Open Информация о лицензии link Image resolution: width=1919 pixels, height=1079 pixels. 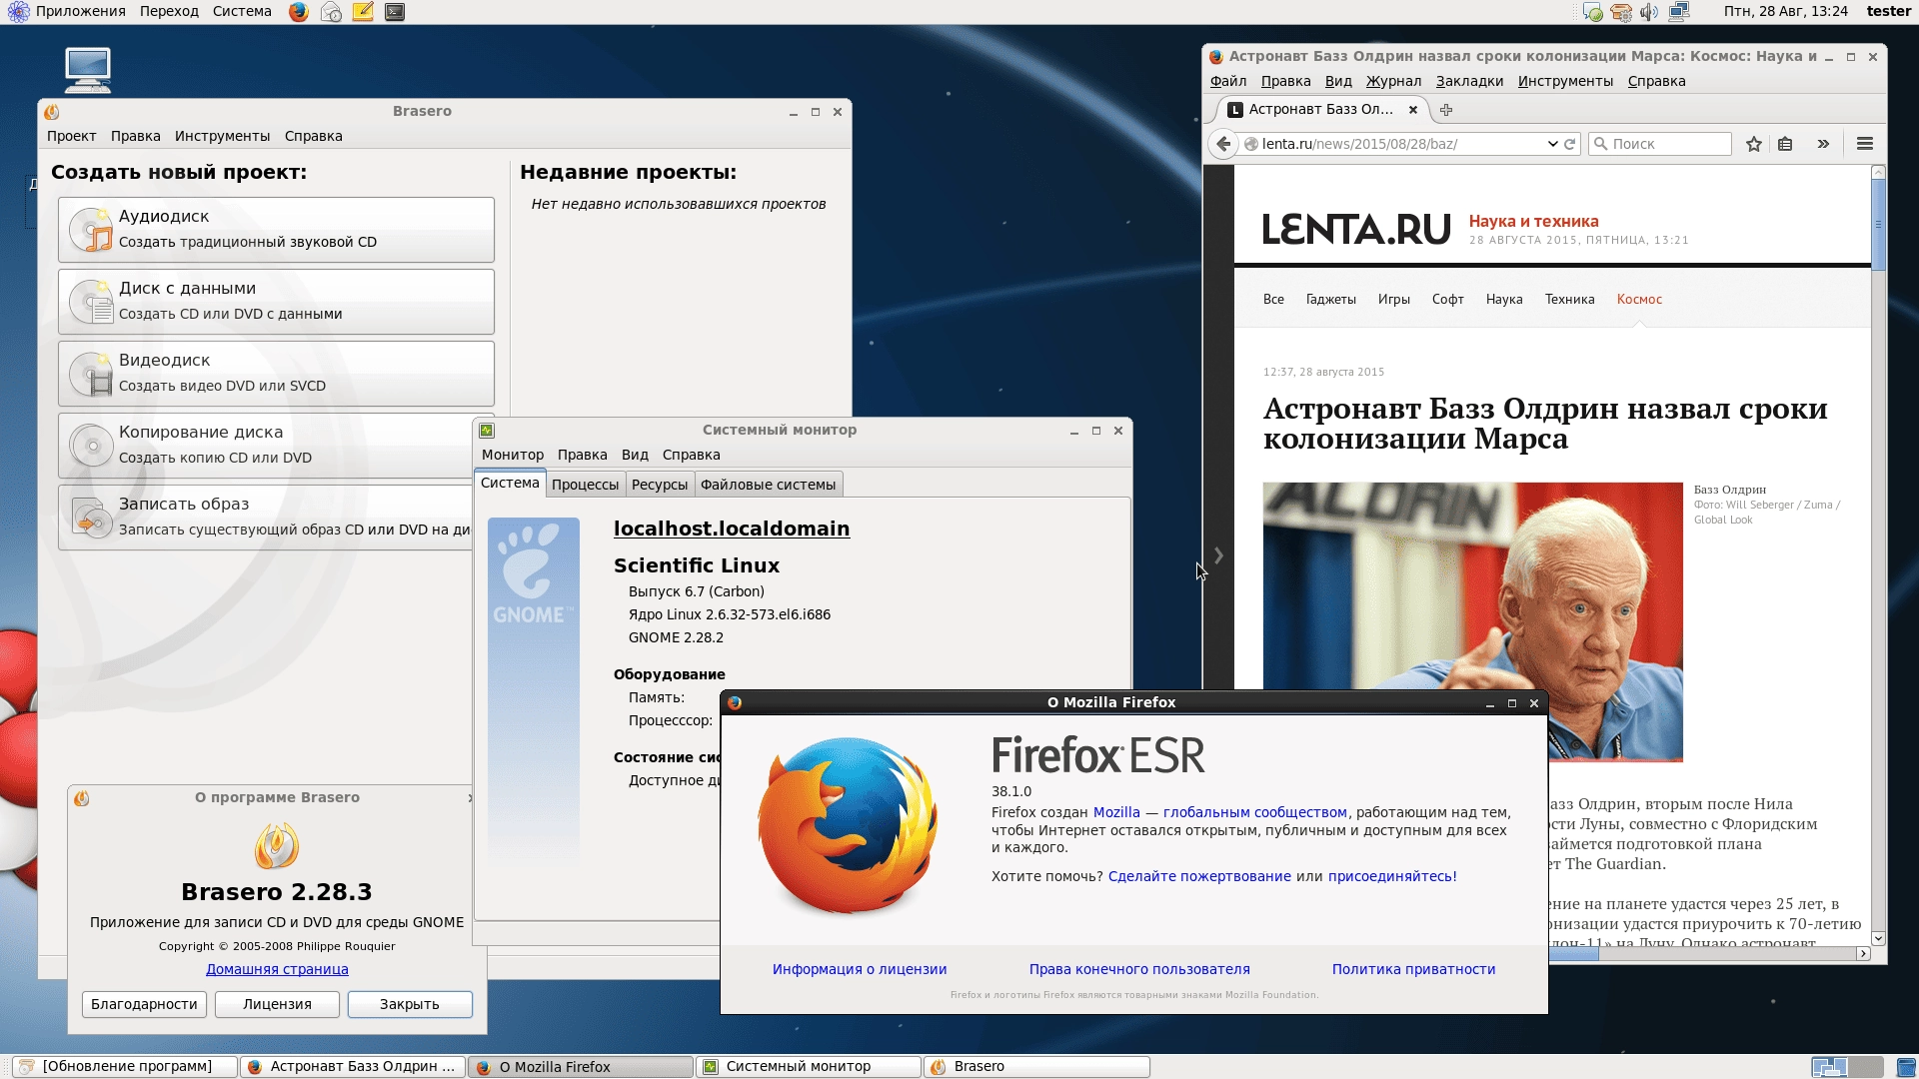tap(860, 970)
